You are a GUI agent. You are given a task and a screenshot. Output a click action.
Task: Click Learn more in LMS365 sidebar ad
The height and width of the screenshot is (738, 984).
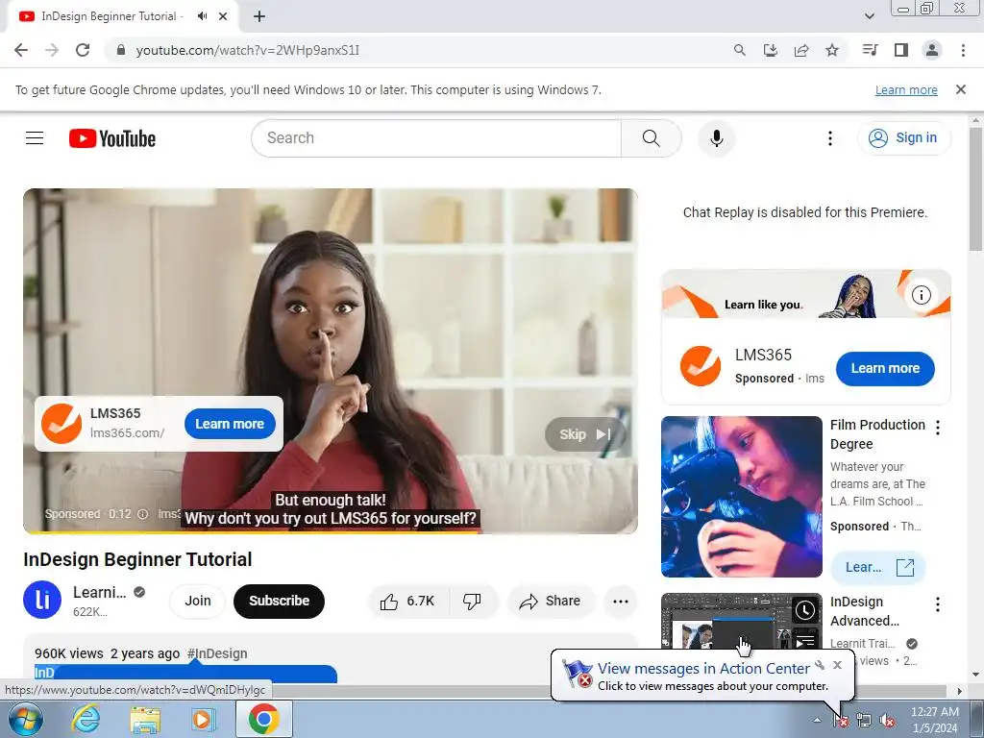(885, 368)
